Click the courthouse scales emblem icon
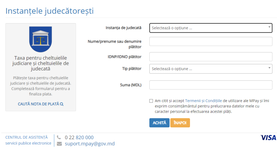277x151 pixels. (x=40, y=39)
